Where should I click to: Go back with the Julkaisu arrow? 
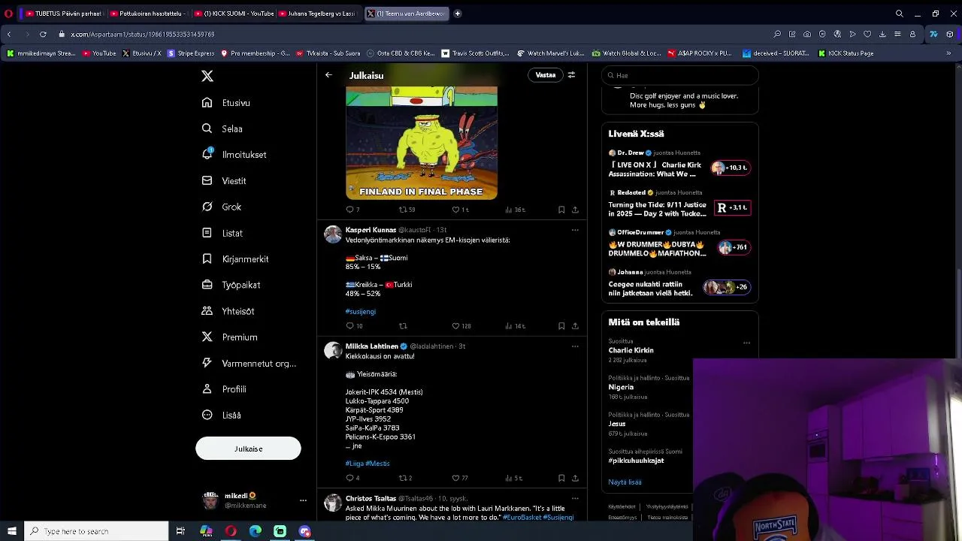[328, 75]
